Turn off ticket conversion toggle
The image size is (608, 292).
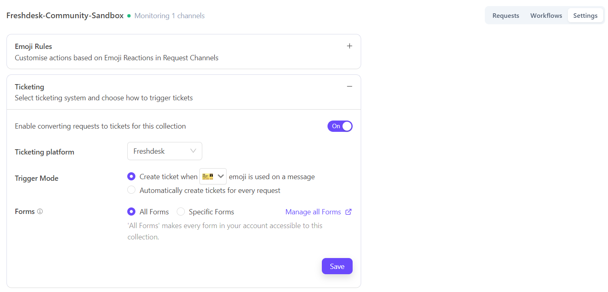click(340, 126)
